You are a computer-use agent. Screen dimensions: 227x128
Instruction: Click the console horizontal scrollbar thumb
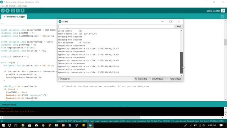click(72, 117)
